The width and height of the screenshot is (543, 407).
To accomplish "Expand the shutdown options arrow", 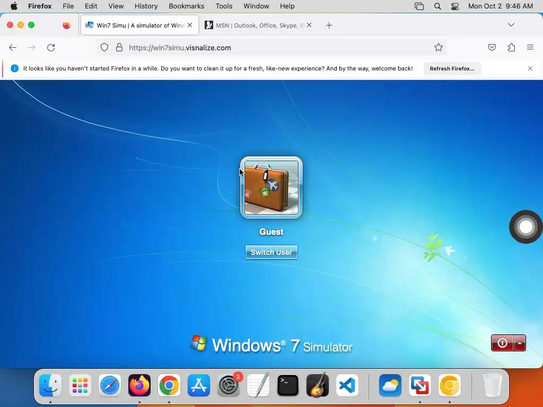I will click(520, 343).
